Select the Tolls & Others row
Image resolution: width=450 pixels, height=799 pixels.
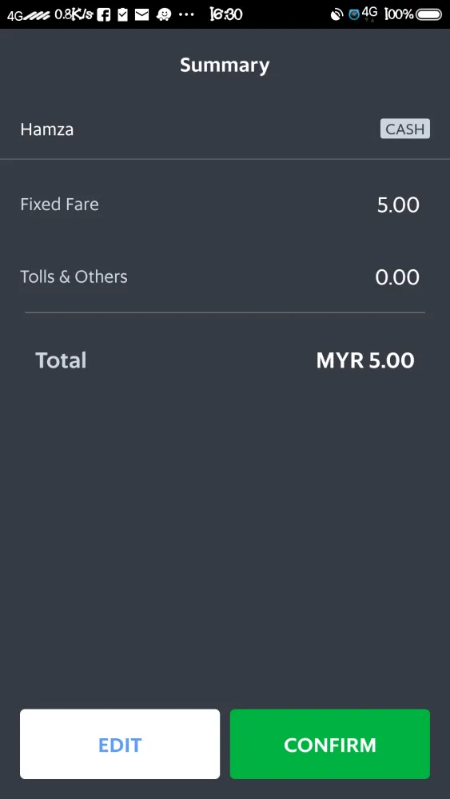[x=225, y=276]
